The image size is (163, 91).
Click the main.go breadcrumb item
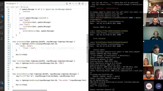tap(24, 7)
